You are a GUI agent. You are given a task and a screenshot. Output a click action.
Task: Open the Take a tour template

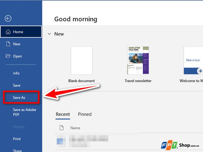pyautogui.click(x=193, y=60)
